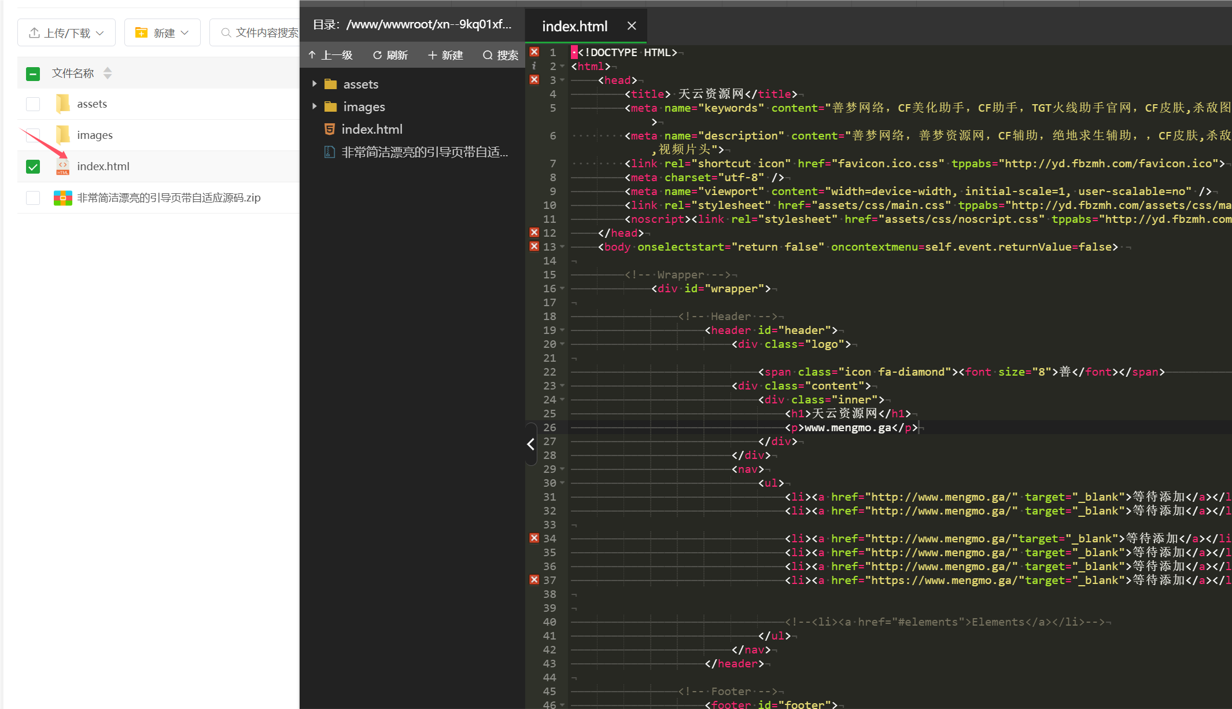
Task: Expand the images tree folder arrow
Action: 314,106
